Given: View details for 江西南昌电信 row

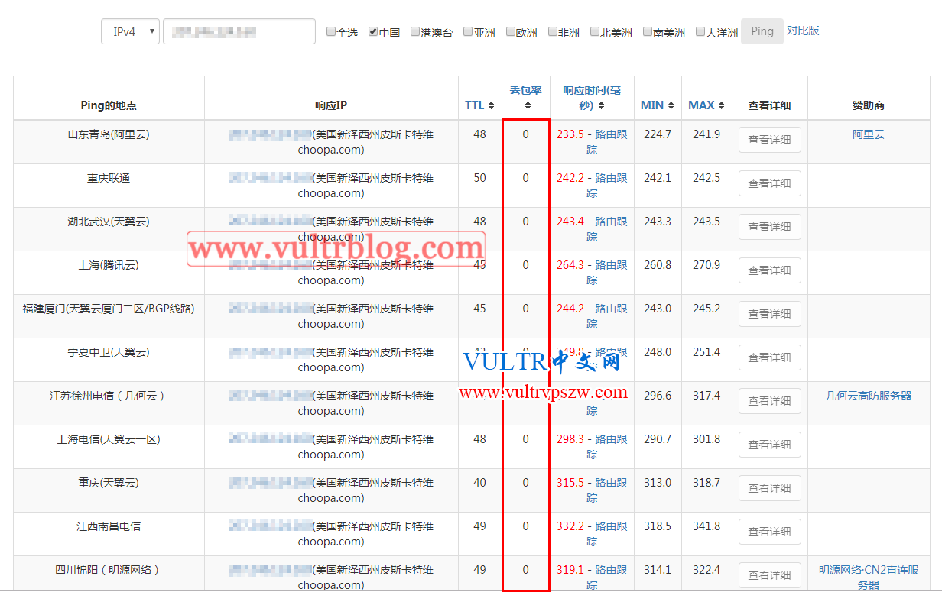Looking at the screenshot, I should point(769,532).
